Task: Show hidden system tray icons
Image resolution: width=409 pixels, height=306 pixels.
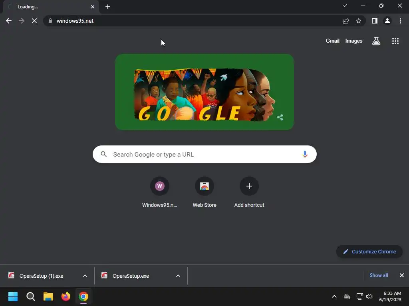Action: click(x=334, y=296)
